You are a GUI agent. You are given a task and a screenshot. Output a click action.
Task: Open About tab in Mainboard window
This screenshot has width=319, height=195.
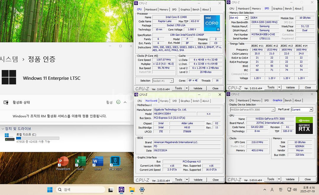[206, 101]
